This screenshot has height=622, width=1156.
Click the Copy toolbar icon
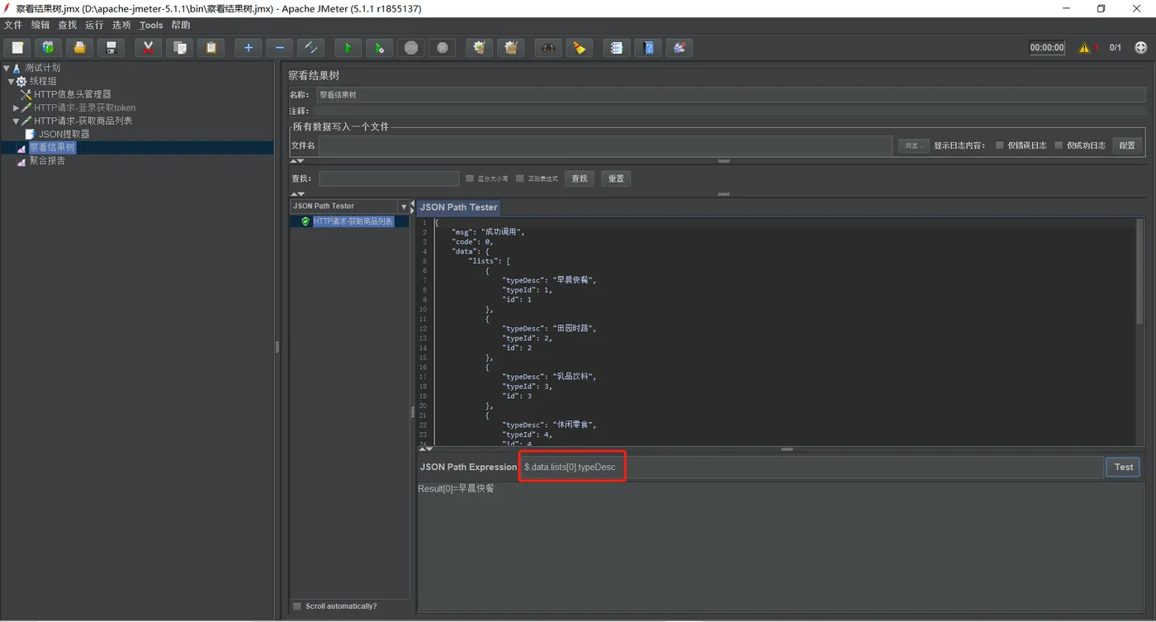179,48
